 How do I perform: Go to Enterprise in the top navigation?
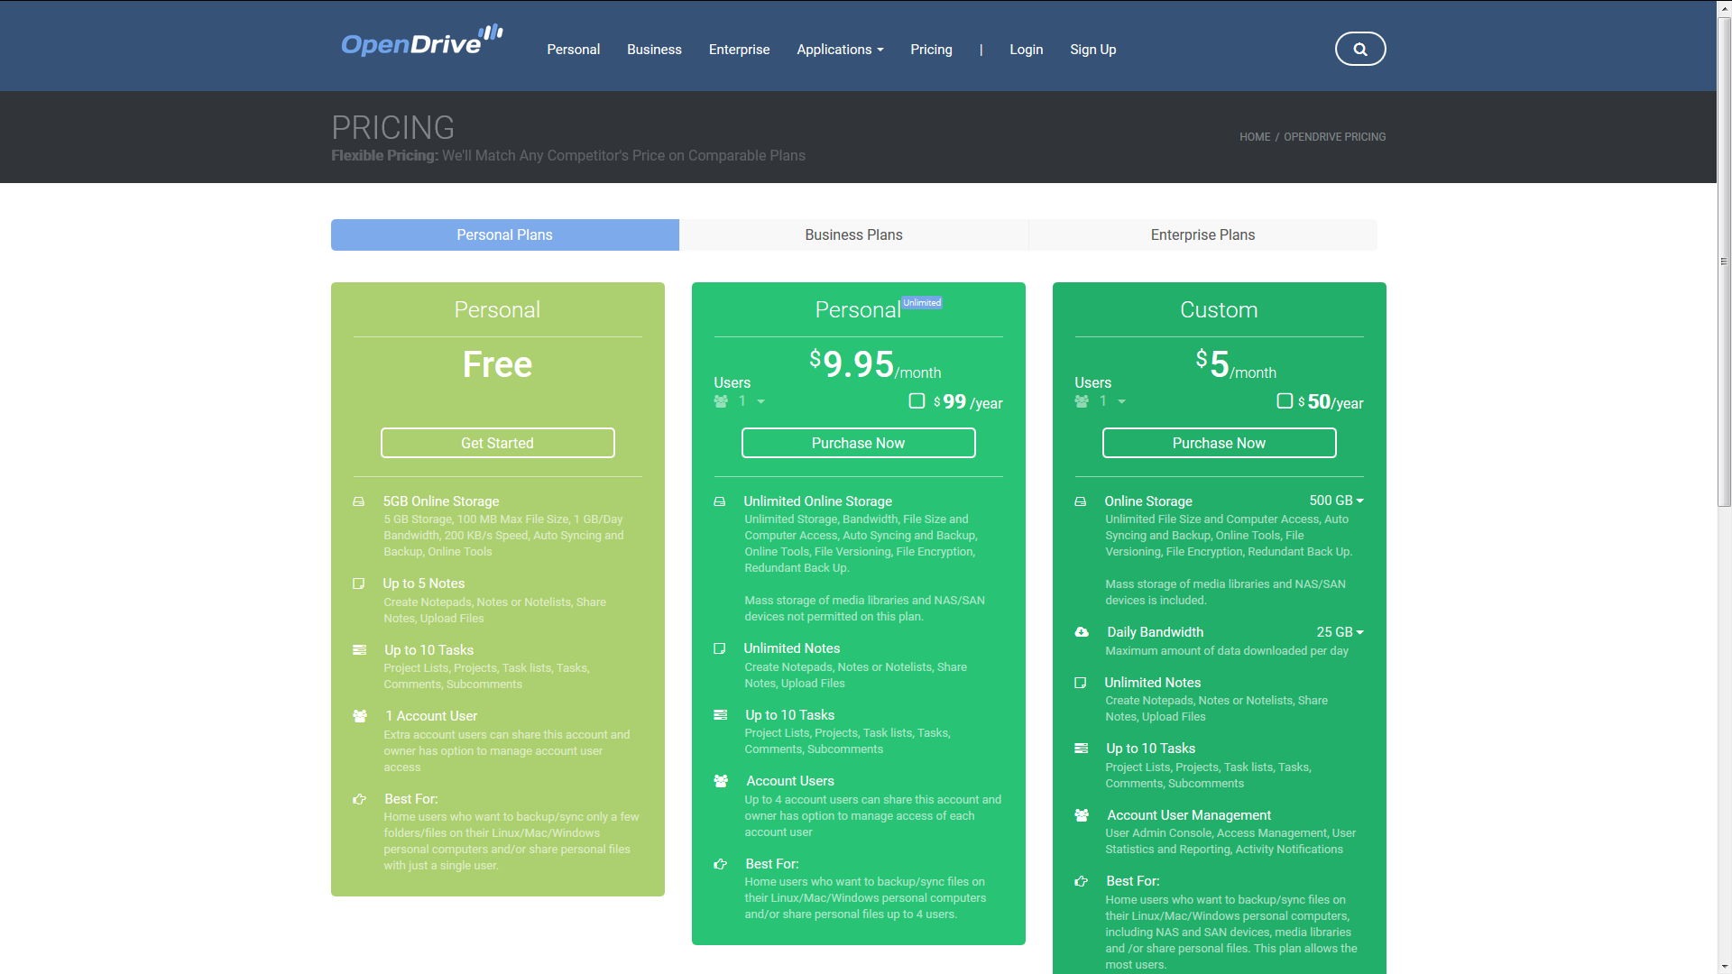click(739, 50)
